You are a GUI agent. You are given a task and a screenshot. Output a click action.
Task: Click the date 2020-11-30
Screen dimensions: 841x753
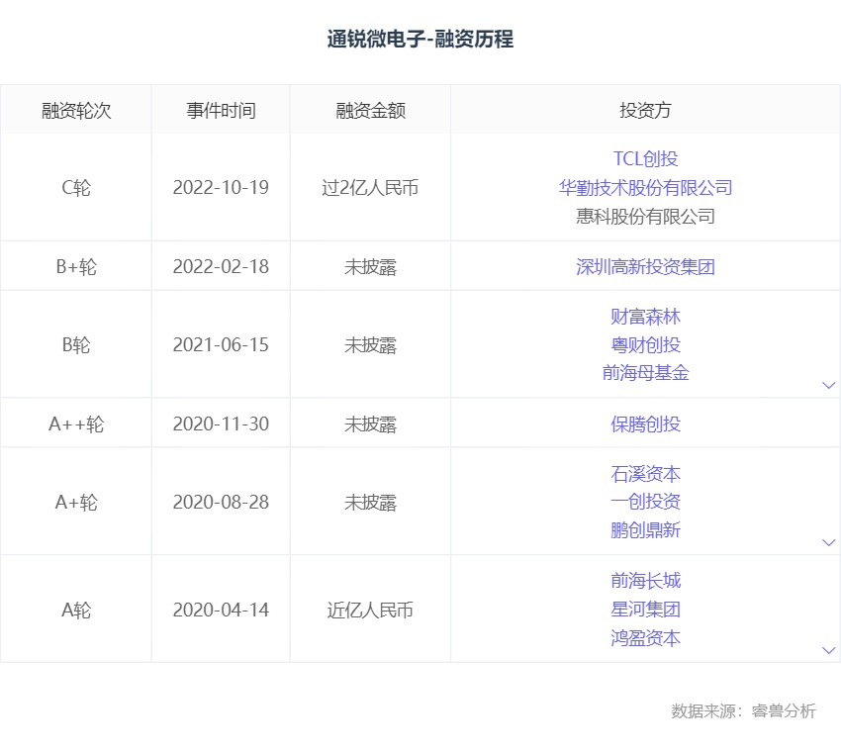(221, 424)
